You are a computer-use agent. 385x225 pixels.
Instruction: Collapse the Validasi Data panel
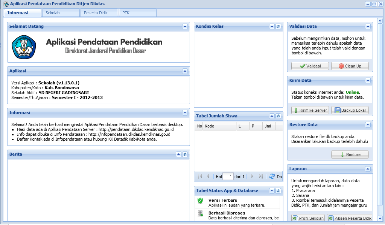[368, 26]
